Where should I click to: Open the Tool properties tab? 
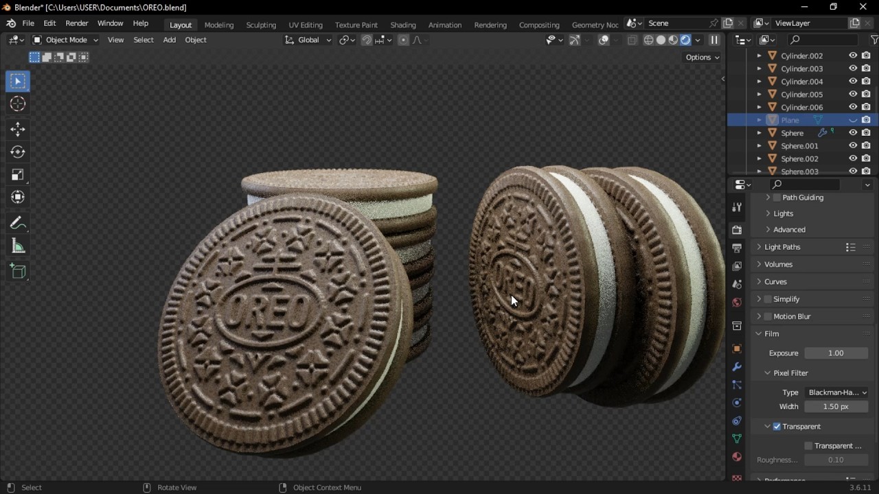coord(737,207)
